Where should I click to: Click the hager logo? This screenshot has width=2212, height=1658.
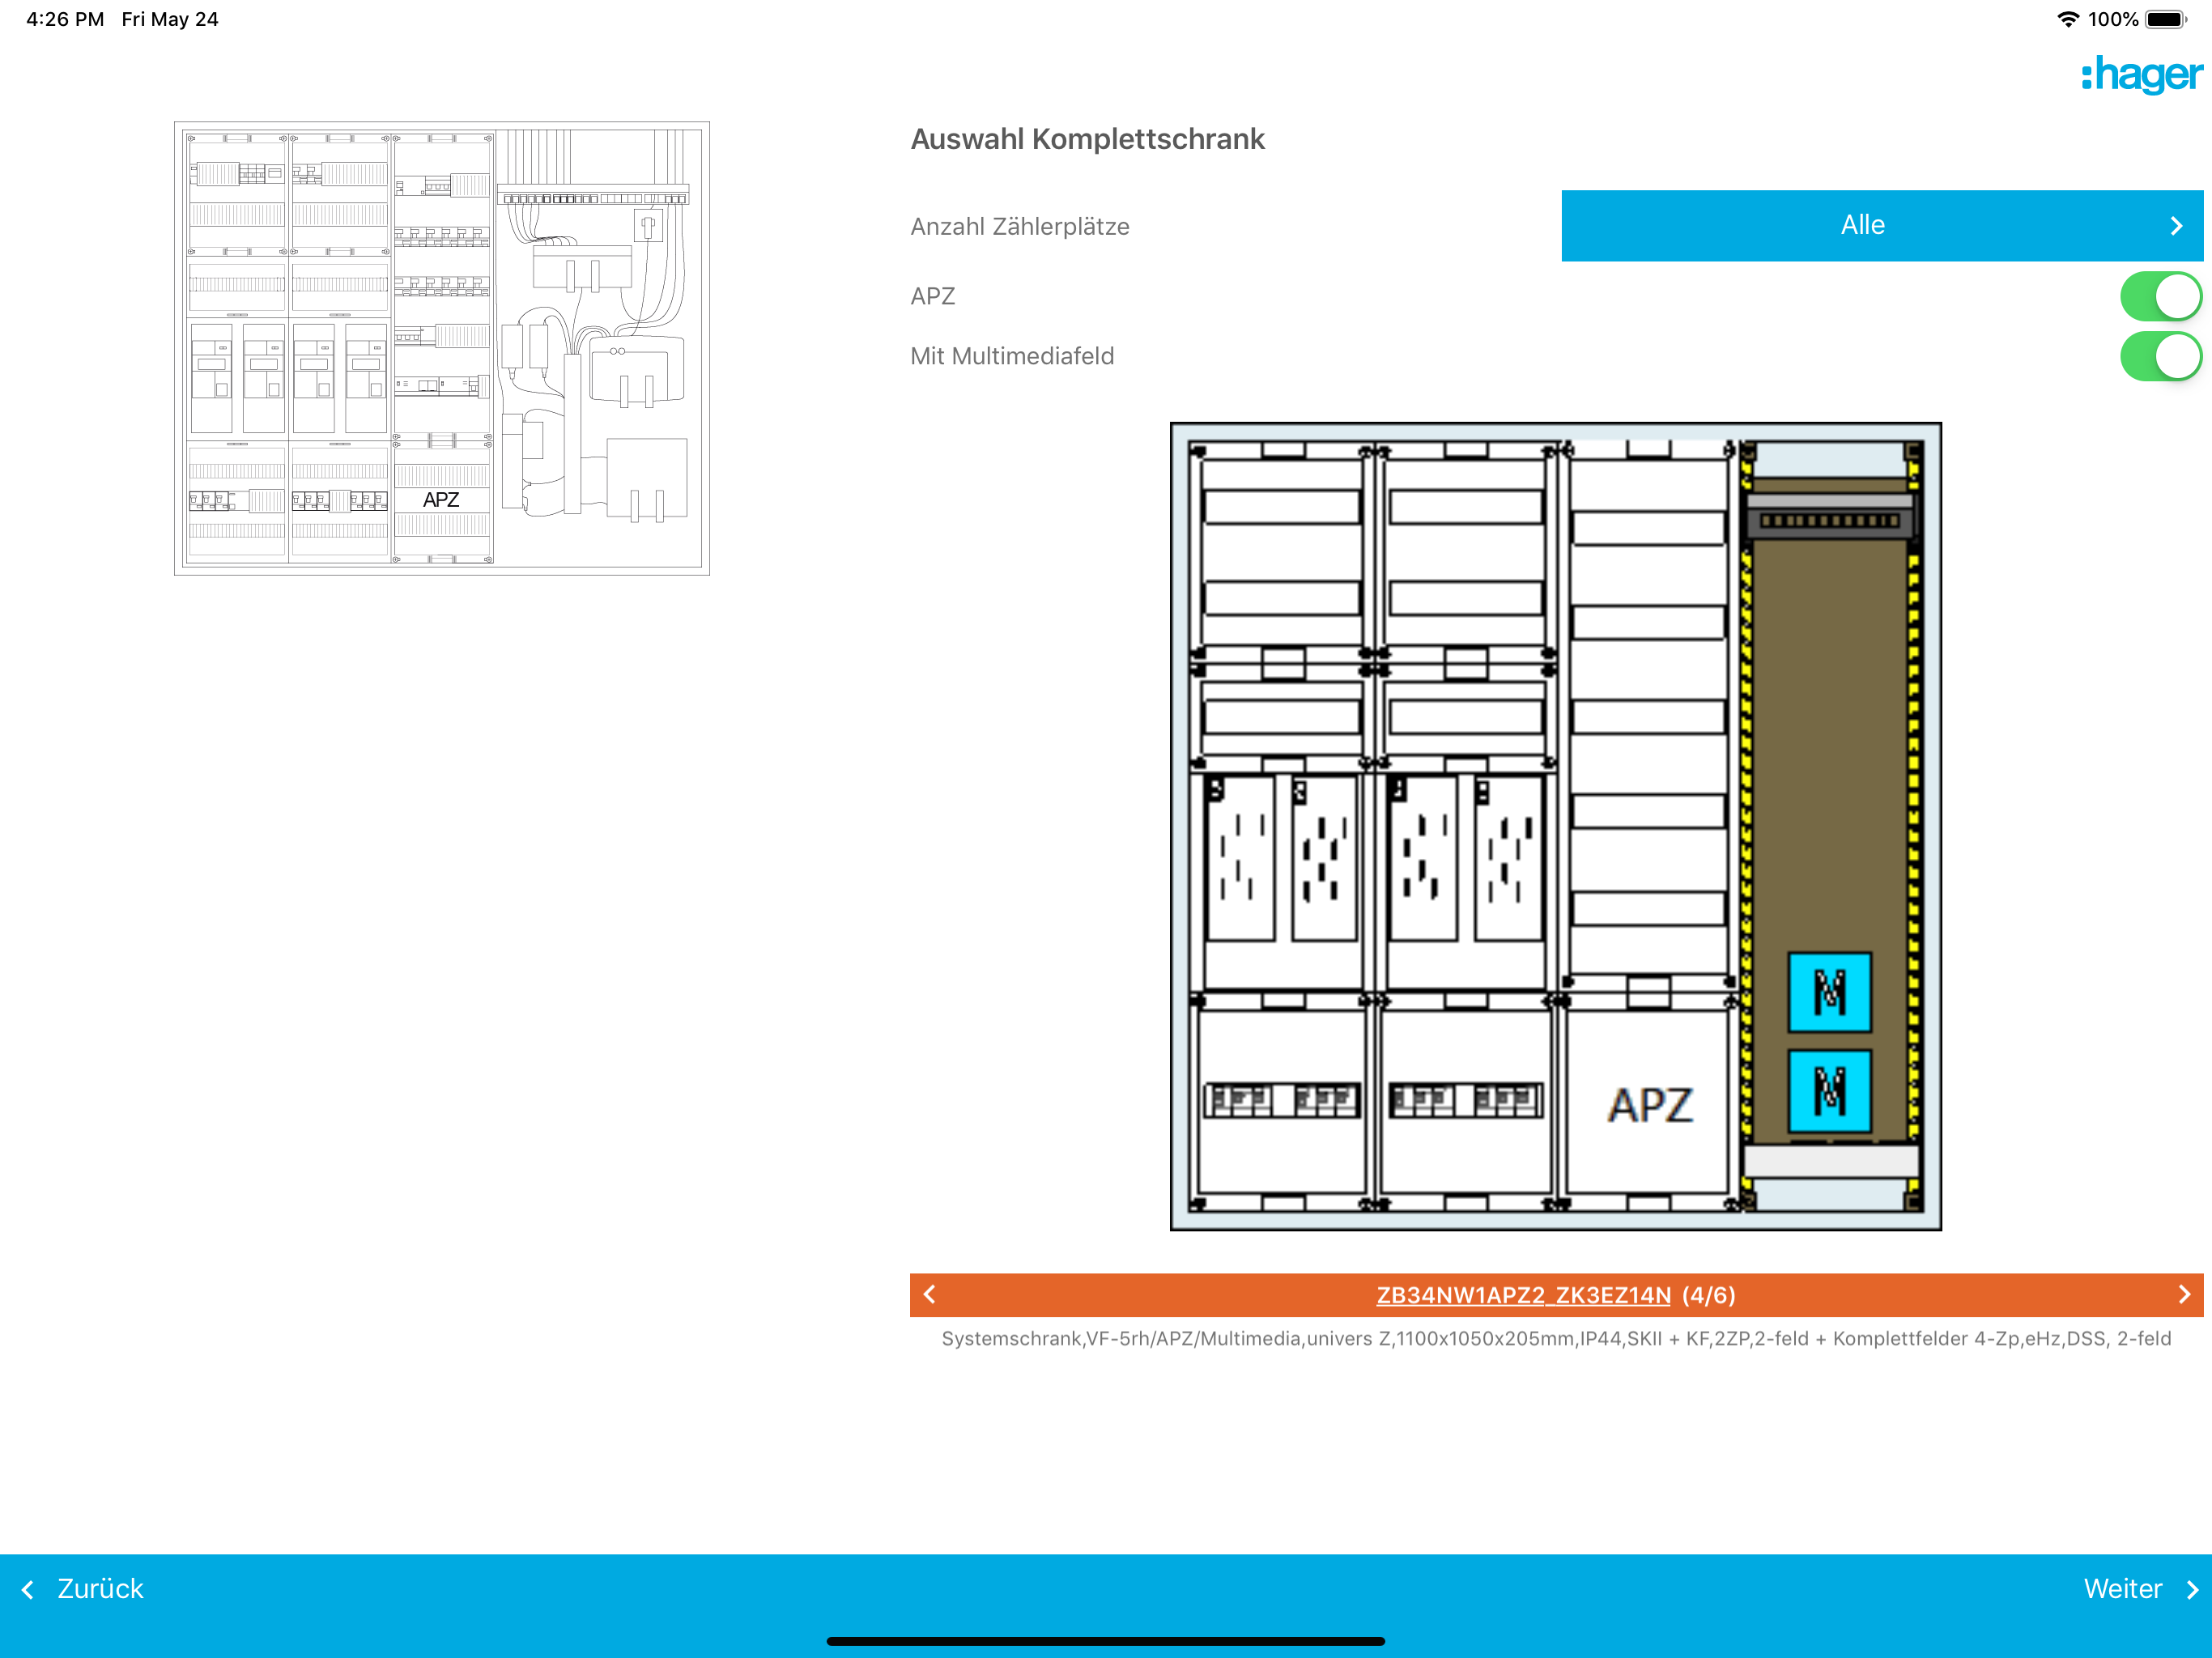tap(2141, 75)
